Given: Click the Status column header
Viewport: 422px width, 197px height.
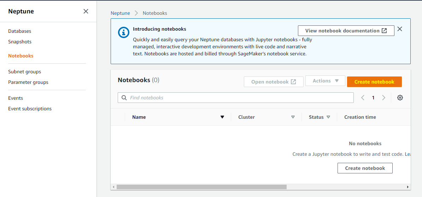Looking at the screenshot, I should click(x=316, y=117).
